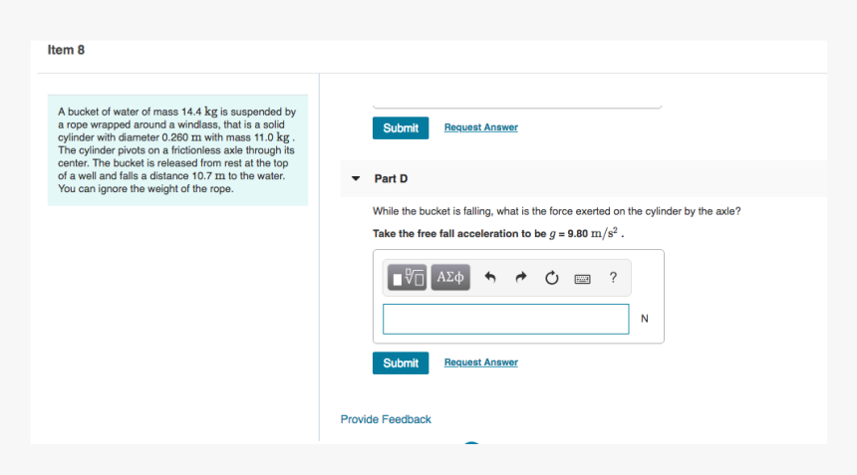Open the Greek symbols ΑΣΦ palette

450,278
